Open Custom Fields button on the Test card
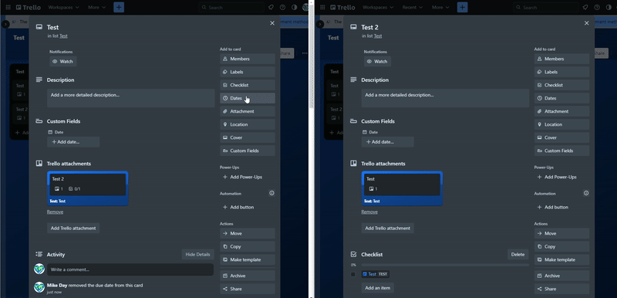Image resolution: width=617 pixels, height=298 pixels. (x=248, y=151)
